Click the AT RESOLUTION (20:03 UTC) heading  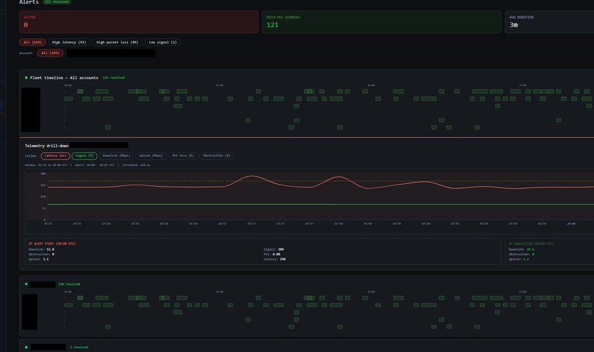point(531,244)
